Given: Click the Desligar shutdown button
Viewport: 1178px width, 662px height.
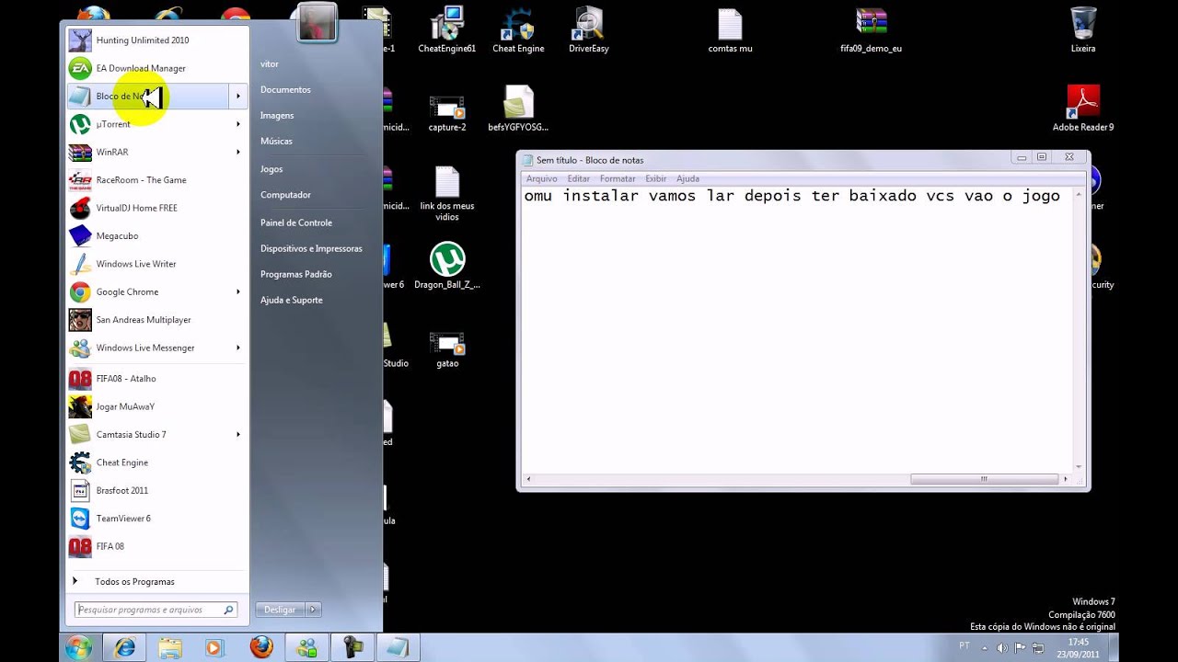Looking at the screenshot, I should coord(280,610).
